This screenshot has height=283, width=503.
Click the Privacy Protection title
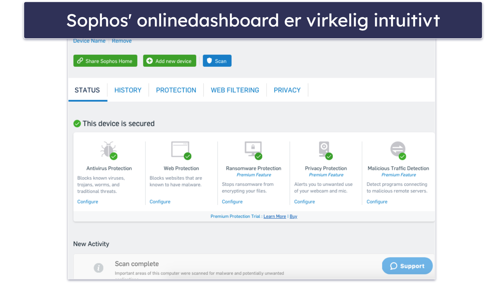[326, 168]
